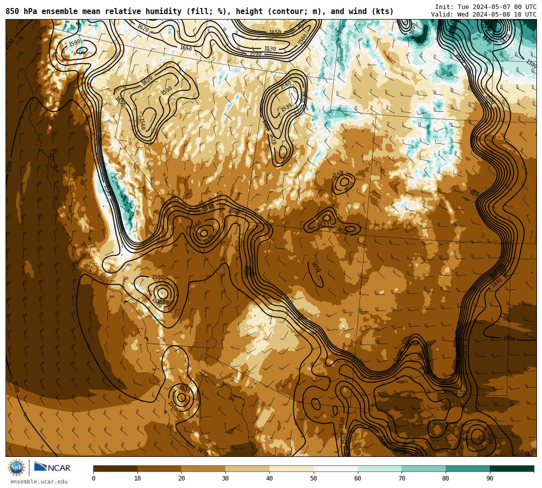Click the Init: Tue 2024-05-07 00 UTC text
The width and height of the screenshot is (542, 488).
(x=486, y=7)
